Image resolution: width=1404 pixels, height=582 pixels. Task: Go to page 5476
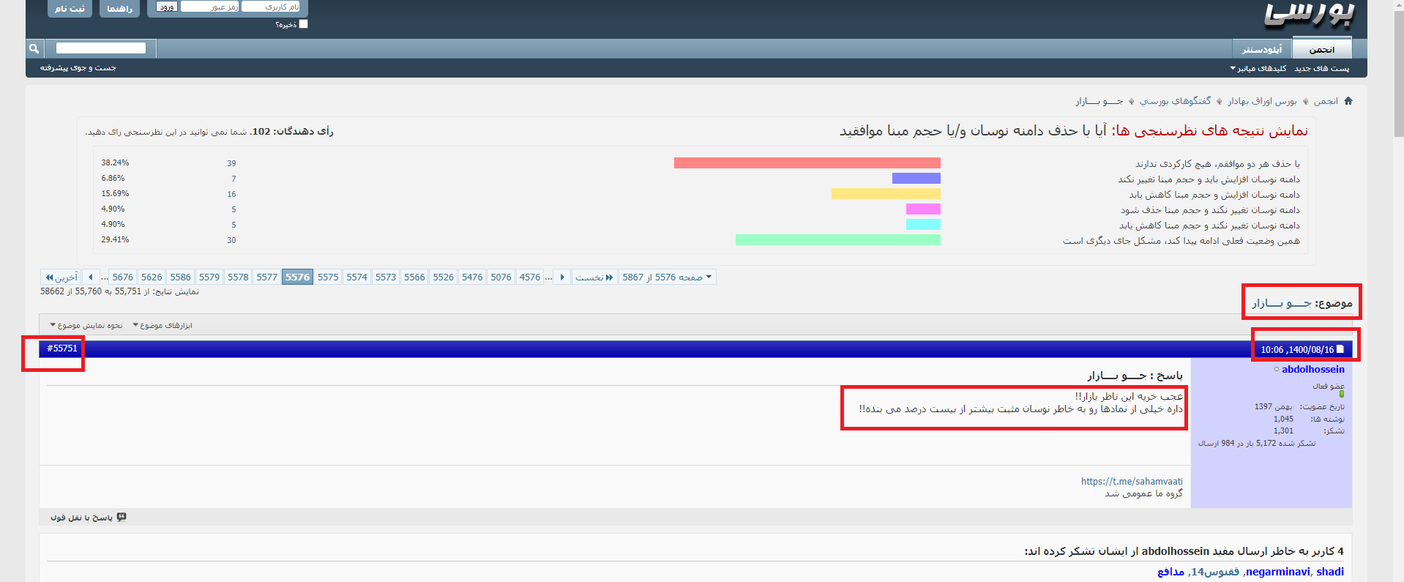tap(472, 277)
